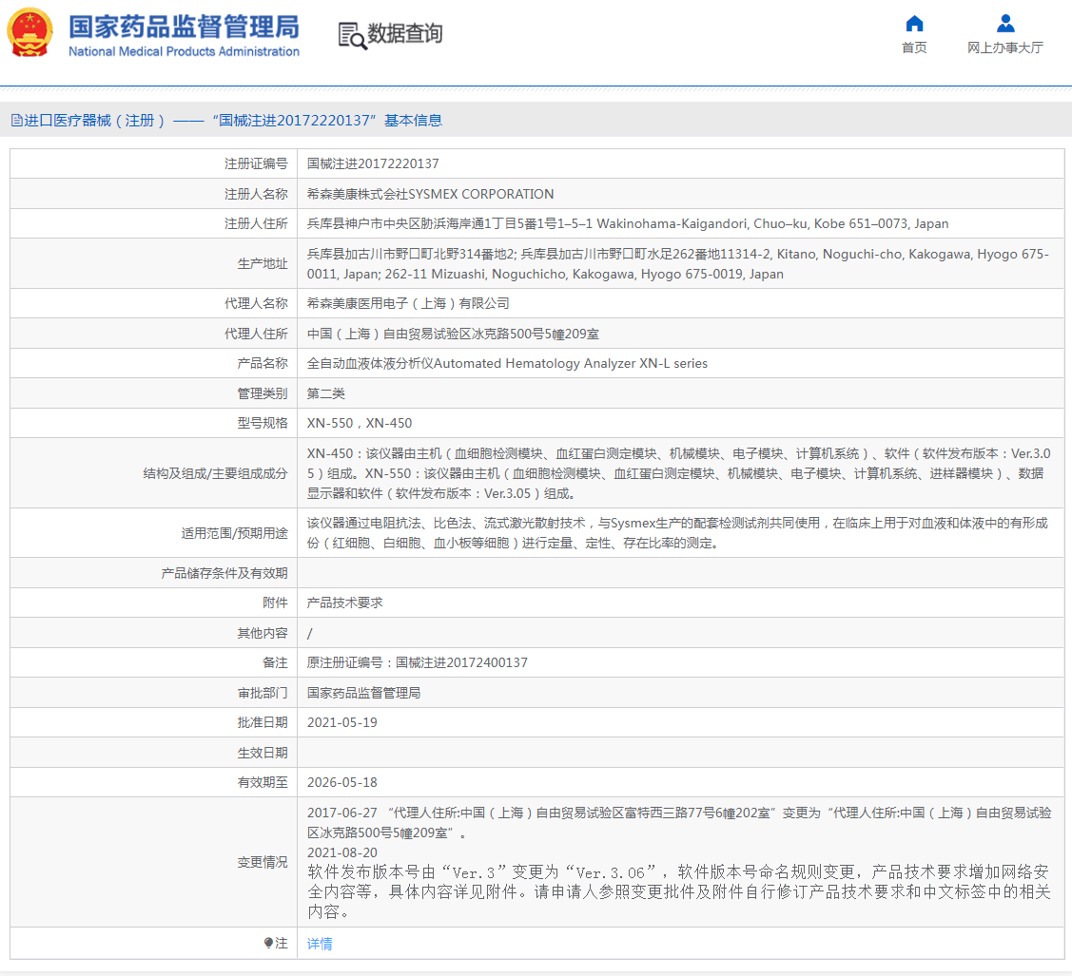Click the 适用范围 intended use description

click(x=677, y=533)
